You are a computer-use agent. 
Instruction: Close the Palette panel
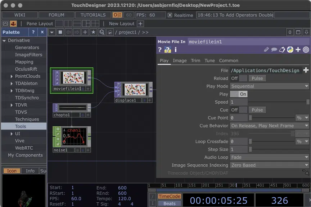point(42,32)
